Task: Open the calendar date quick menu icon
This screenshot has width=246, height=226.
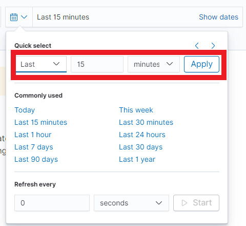Action: point(19,17)
